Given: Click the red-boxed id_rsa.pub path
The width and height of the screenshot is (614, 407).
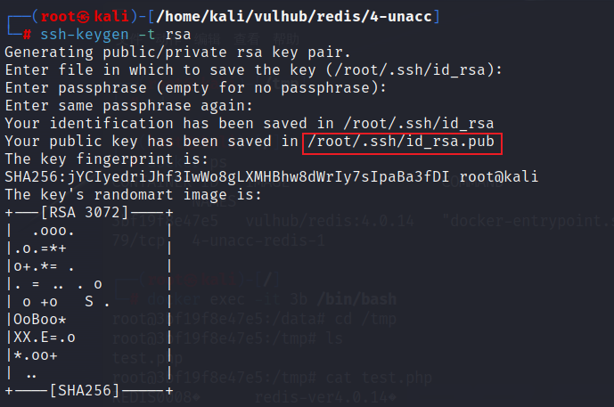Looking at the screenshot, I should tap(401, 142).
